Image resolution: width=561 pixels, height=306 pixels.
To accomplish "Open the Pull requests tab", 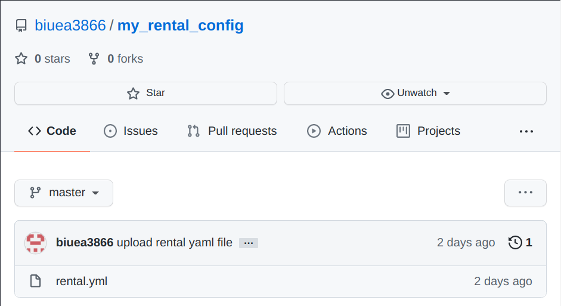I will point(232,131).
